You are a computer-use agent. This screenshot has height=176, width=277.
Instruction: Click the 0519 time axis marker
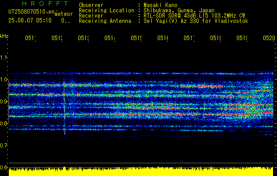click(242, 38)
